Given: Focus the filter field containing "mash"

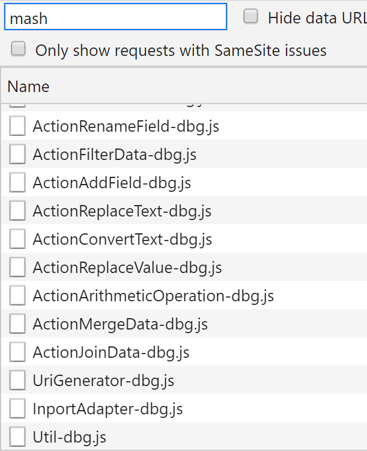Looking at the screenshot, I should pyautogui.click(x=115, y=17).
